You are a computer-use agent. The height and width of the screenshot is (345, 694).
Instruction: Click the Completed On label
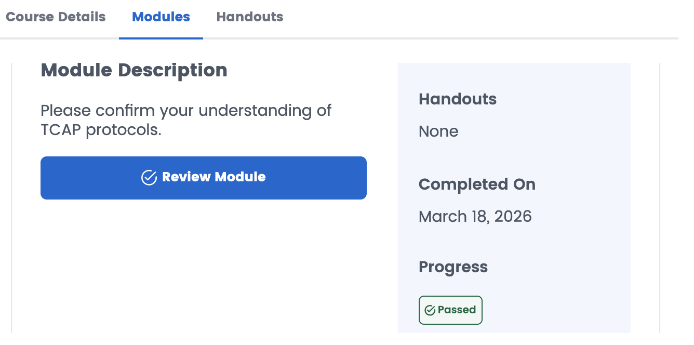coord(477,184)
